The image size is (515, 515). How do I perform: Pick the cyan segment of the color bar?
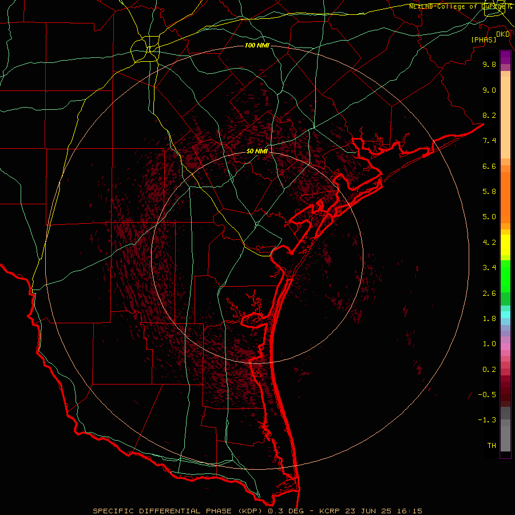(505, 315)
